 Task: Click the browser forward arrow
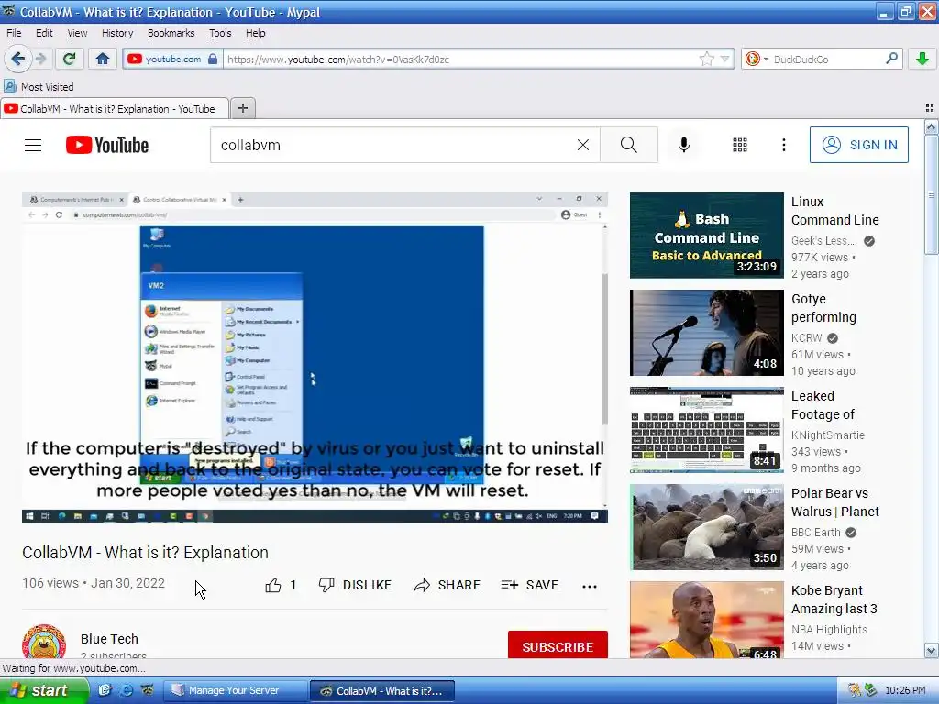(x=40, y=59)
